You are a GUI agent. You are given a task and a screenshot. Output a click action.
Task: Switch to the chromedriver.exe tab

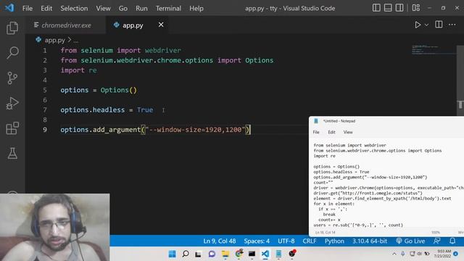66,25
